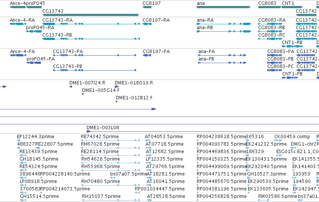This screenshot has height=202, width=319.
Task: Select EST RE74342.5prime
Action: [x=111, y=140]
